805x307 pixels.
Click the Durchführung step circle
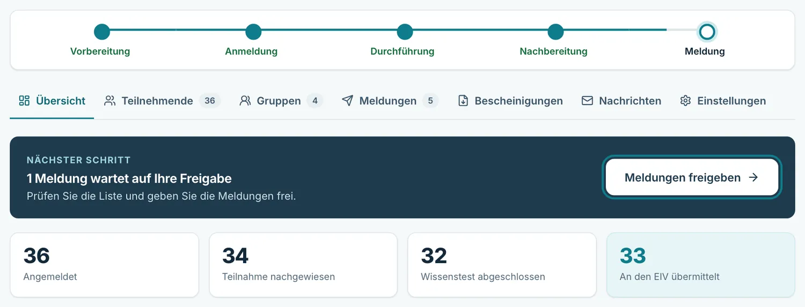point(405,32)
